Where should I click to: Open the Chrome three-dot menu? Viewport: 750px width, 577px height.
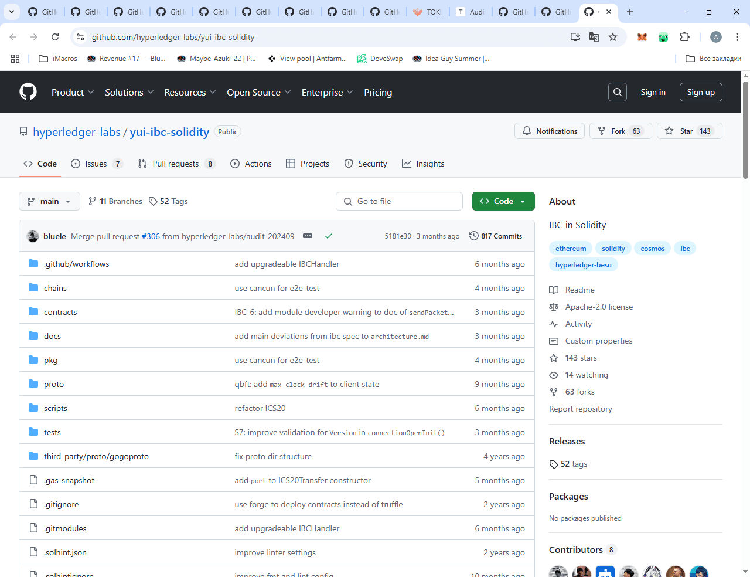click(737, 37)
